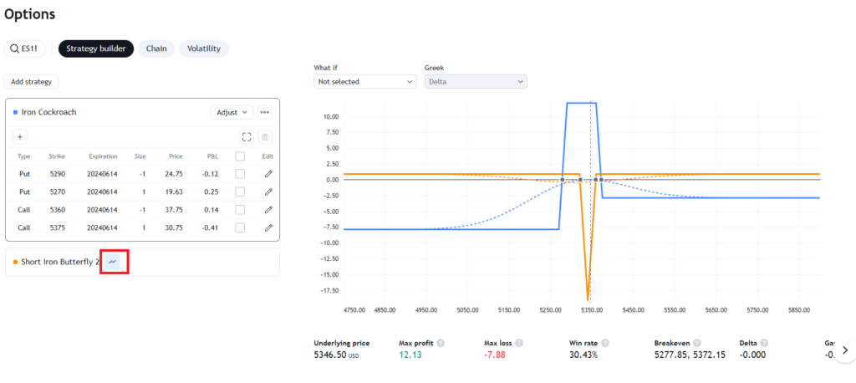Switch to the Chain tab

(156, 48)
